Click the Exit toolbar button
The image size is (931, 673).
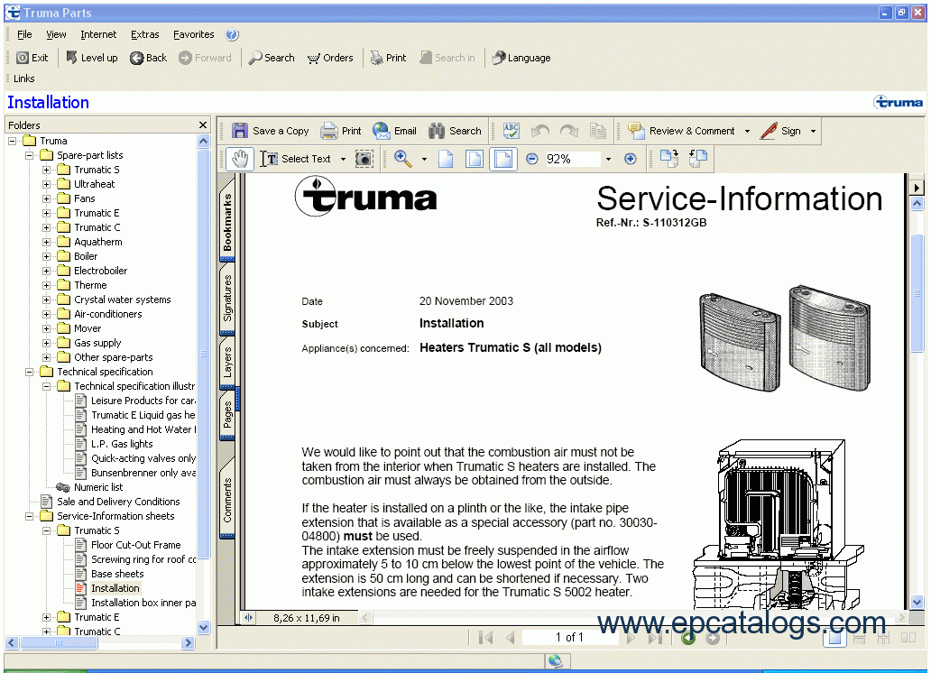[32, 58]
